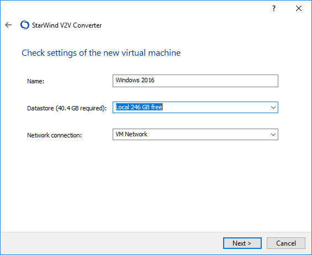312x255 pixels.
Task: Expand the Network connection dropdown arrow
Action: coord(273,135)
